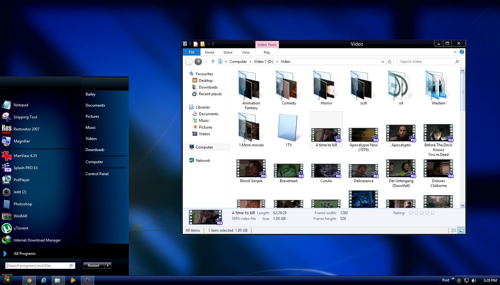Screen dimensions: 500x285
Task: Click the network tray icon
Action: pyautogui.click(x=466, y=281)
